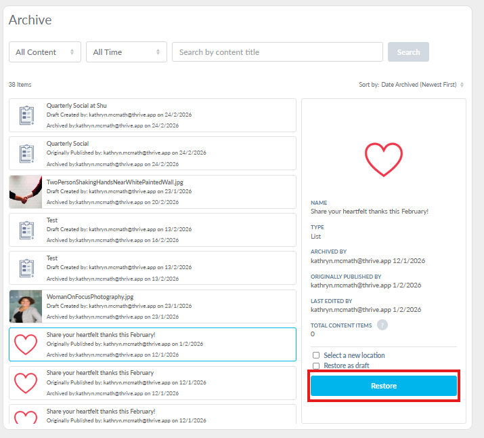484x438 pixels.
Task: Open the All Content filter dropdown
Action: click(45, 52)
